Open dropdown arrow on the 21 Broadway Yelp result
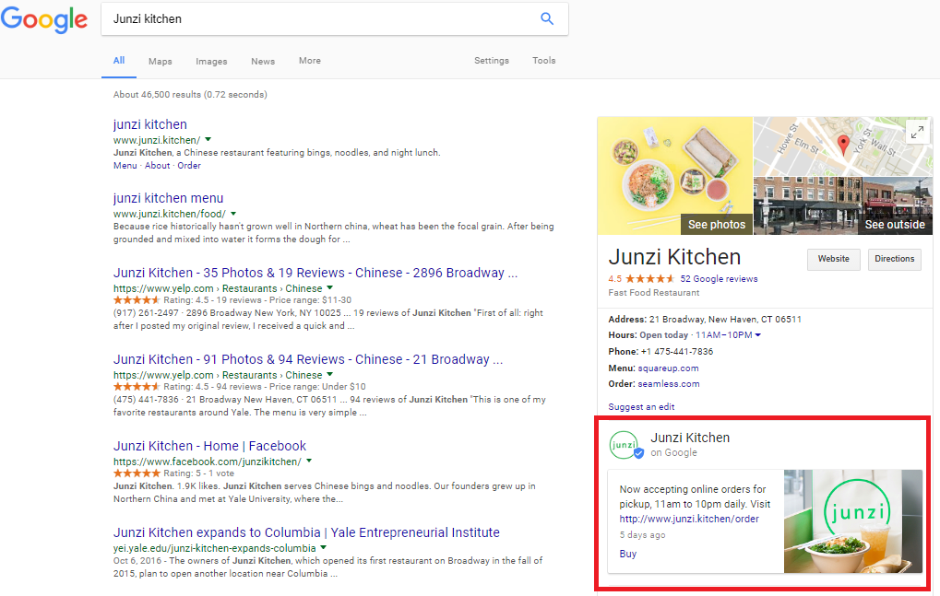The height and width of the screenshot is (596, 940). pos(329,375)
